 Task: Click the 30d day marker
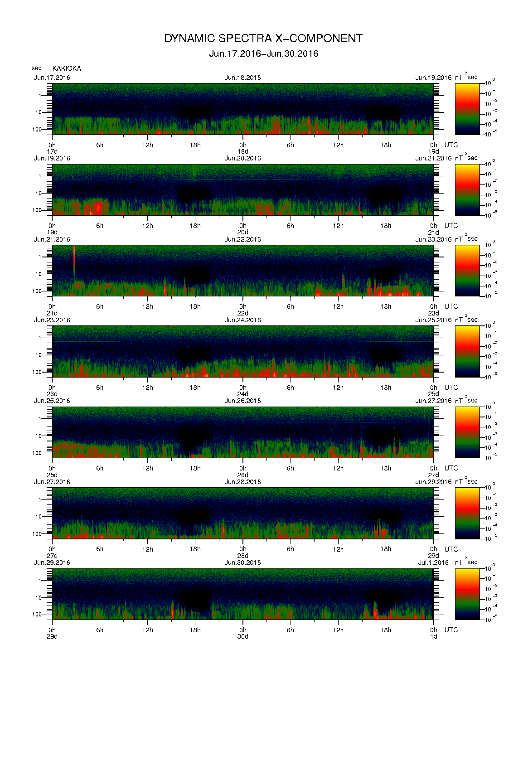243,636
